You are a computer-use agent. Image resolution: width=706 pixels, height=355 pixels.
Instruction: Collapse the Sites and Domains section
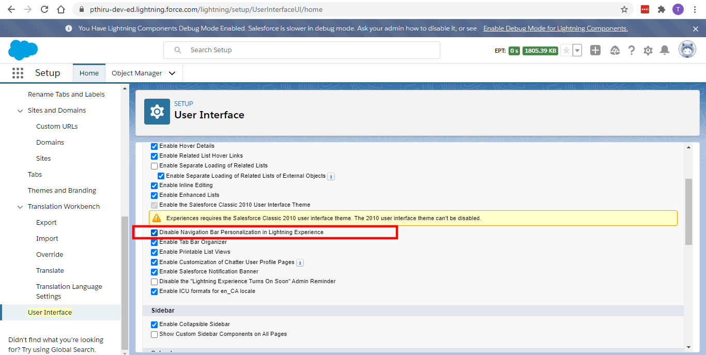coord(20,110)
